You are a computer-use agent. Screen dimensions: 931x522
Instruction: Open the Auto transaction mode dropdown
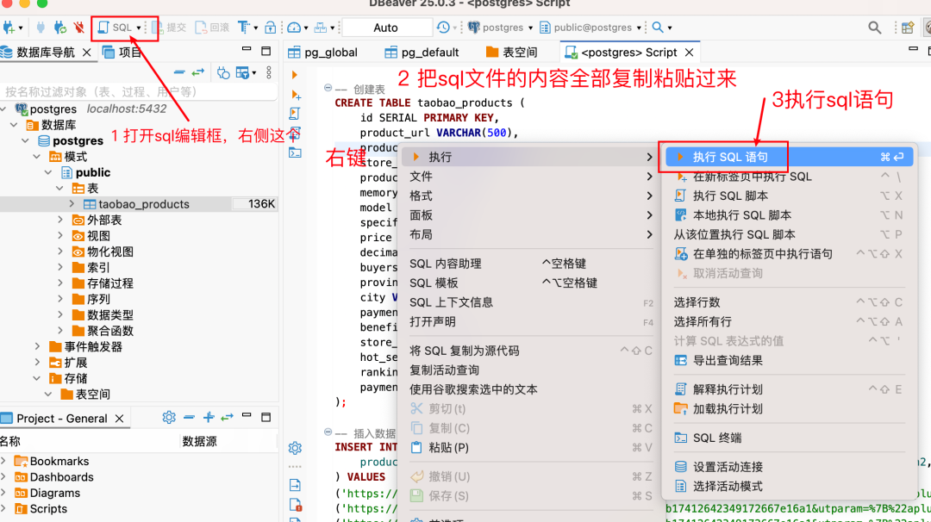point(387,26)
